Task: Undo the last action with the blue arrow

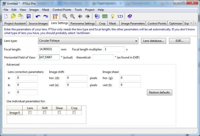Action: (x=38, y=16)
